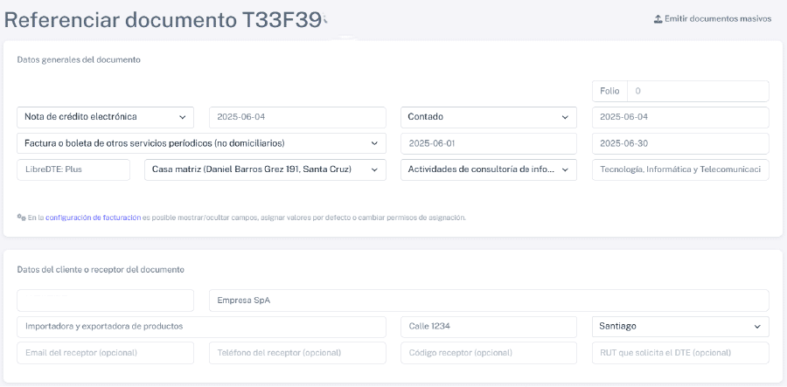Click the emission date field next to document type

tap(297, 117)
